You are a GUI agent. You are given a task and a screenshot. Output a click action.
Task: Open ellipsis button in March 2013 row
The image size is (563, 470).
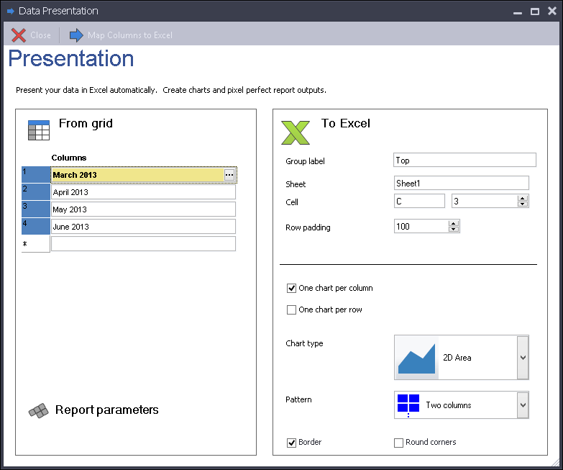click(229, 175)
